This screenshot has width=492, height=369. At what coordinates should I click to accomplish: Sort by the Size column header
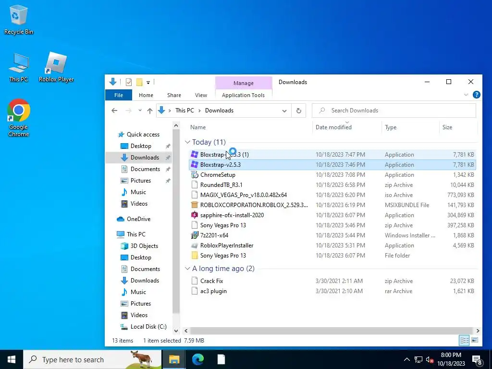(x=447, y=127)
